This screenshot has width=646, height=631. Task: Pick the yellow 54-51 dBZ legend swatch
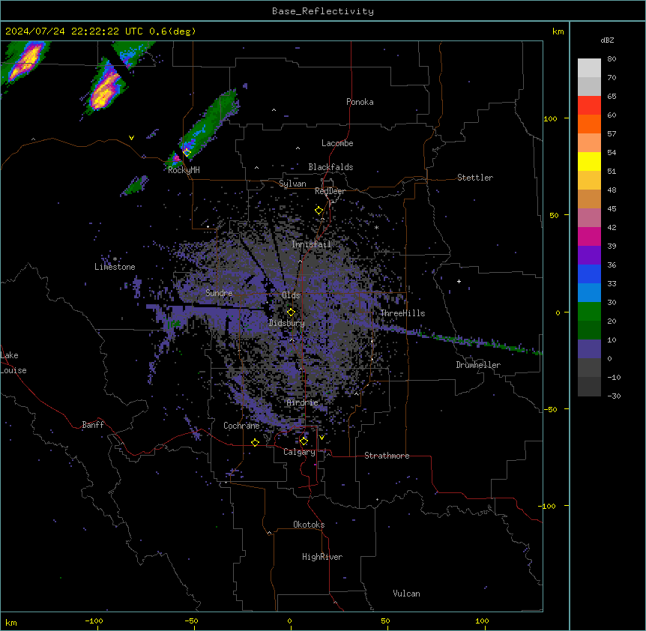tap(589, 161)
